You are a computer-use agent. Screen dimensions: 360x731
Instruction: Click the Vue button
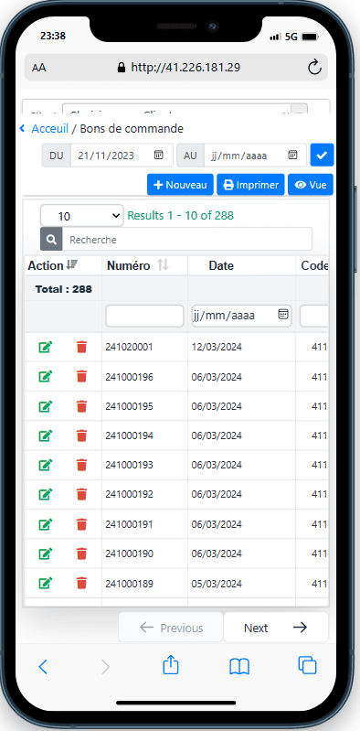click(x=311, y=185)
